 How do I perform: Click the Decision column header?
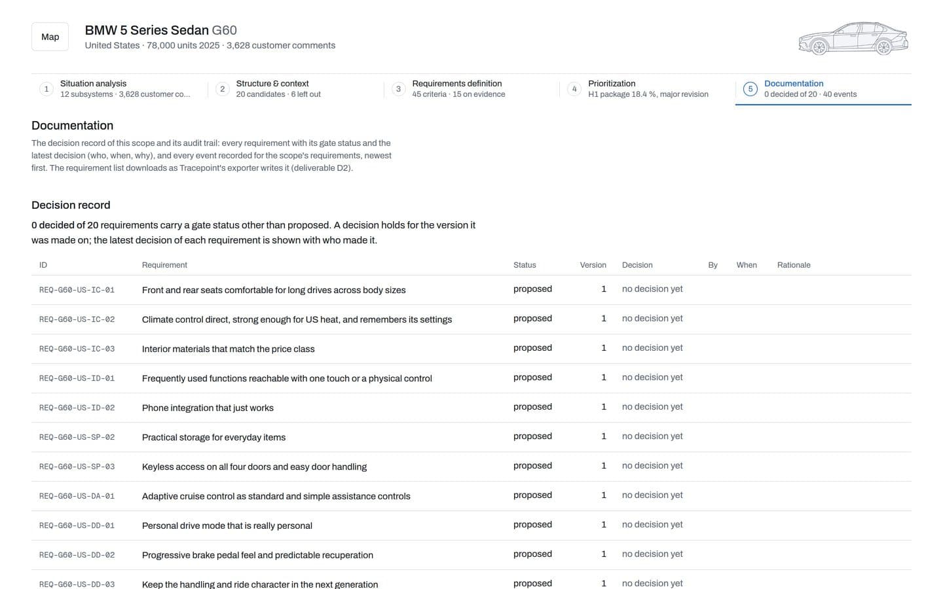637,265
